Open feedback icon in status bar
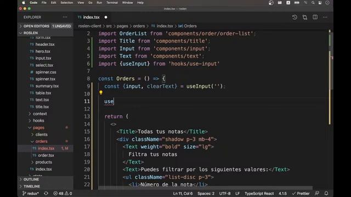This screenshot has width=351, height=197. (x=317, y=193)
